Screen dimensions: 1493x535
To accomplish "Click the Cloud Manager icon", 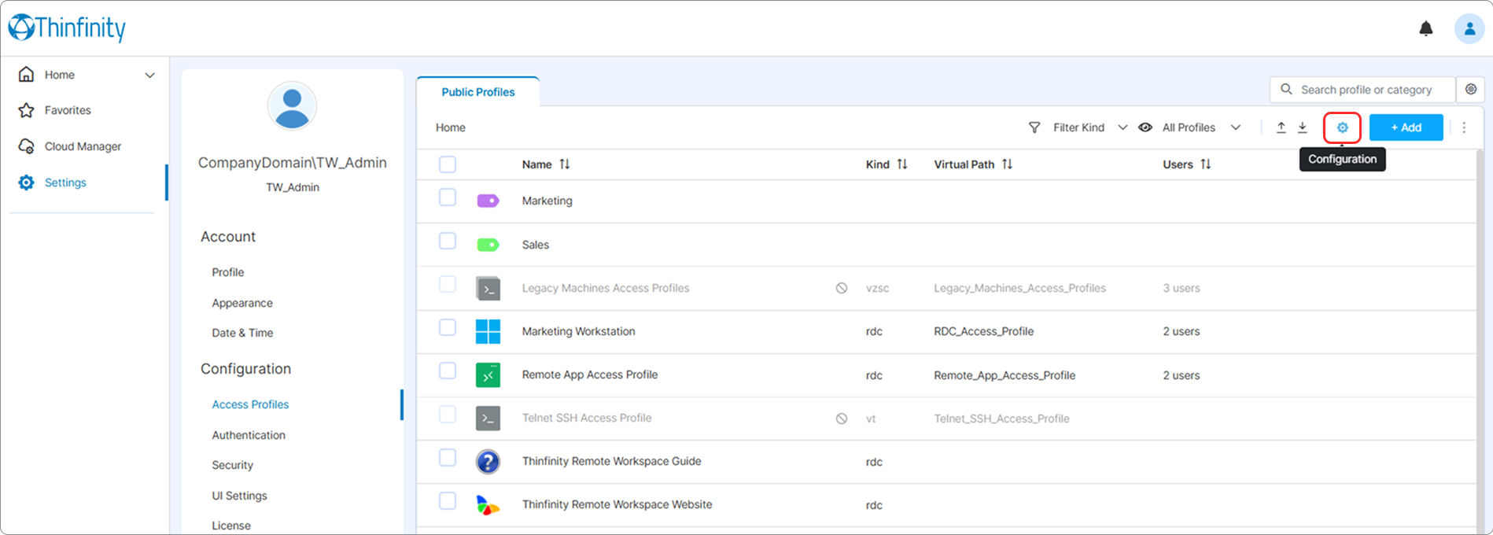I will point(27,146).
